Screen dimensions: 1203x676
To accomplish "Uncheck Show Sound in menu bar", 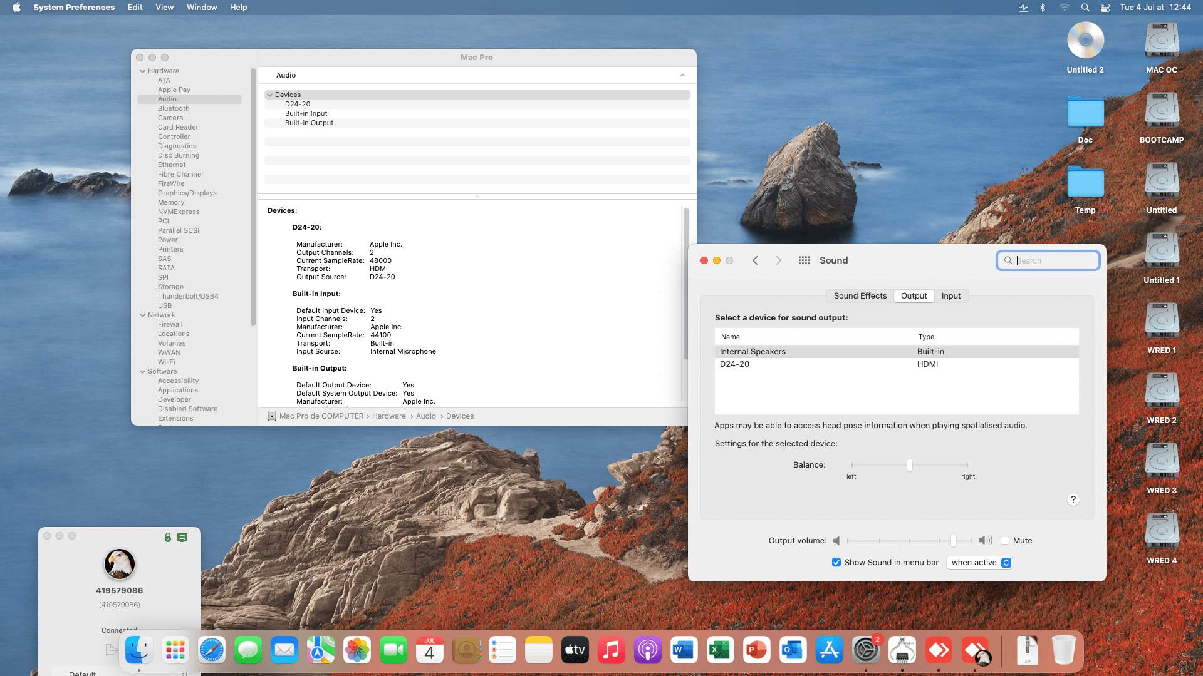I will pyautogui.click(x=836, y=562).
